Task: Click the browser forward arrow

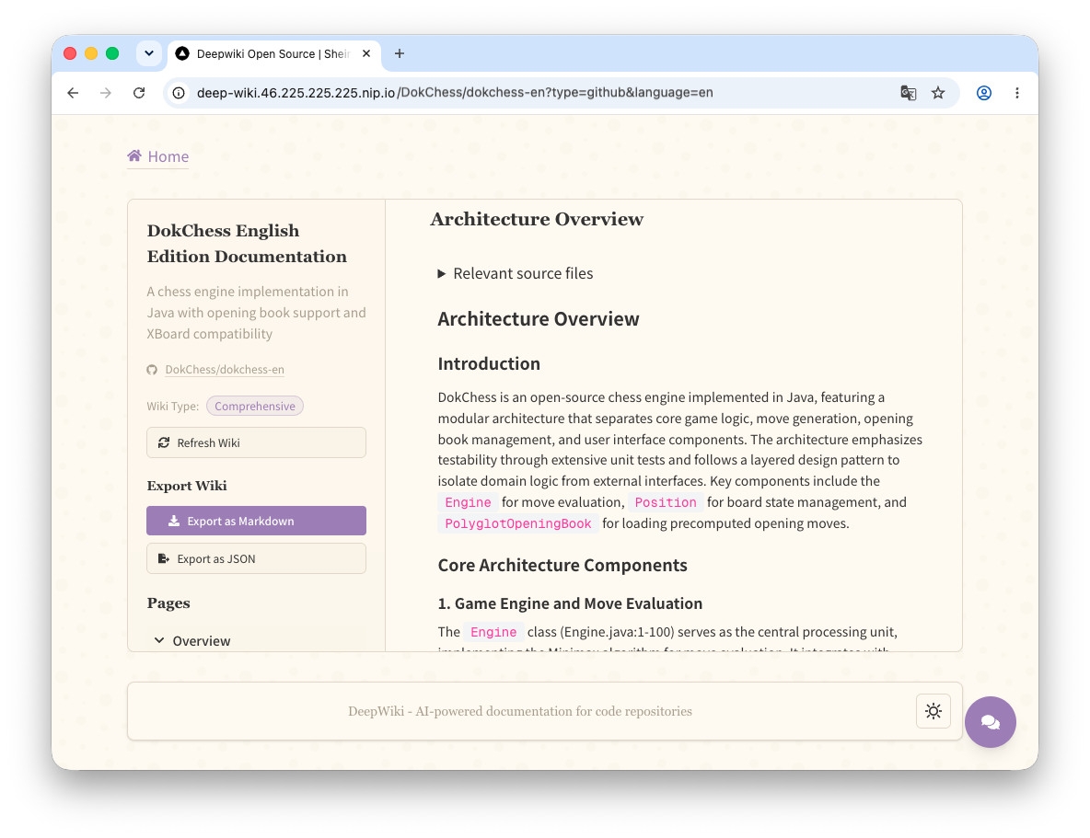Action: coord(106,93)
